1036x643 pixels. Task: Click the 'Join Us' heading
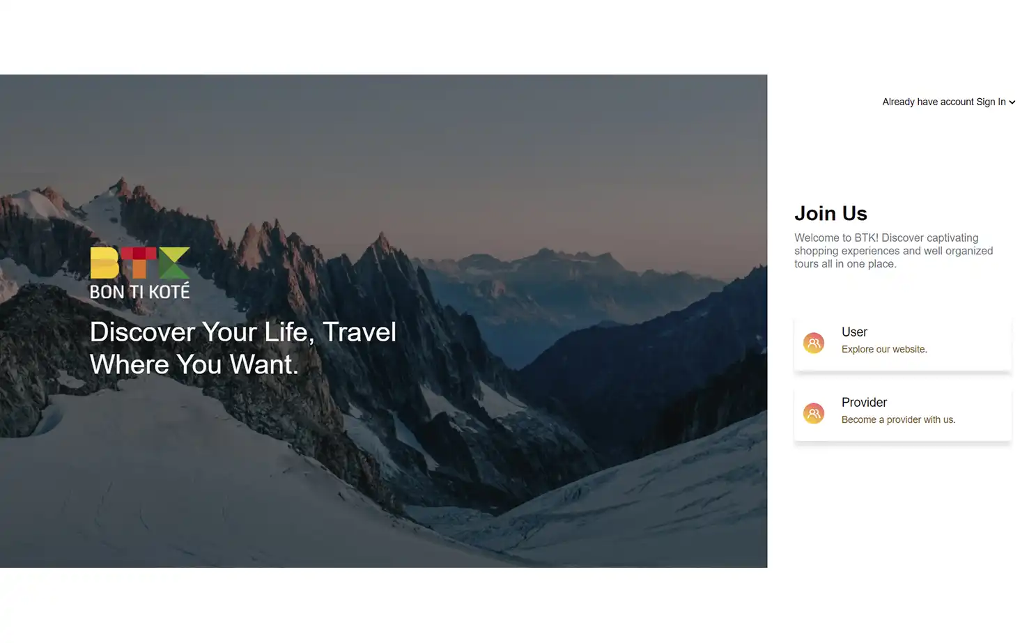[830, 213]
